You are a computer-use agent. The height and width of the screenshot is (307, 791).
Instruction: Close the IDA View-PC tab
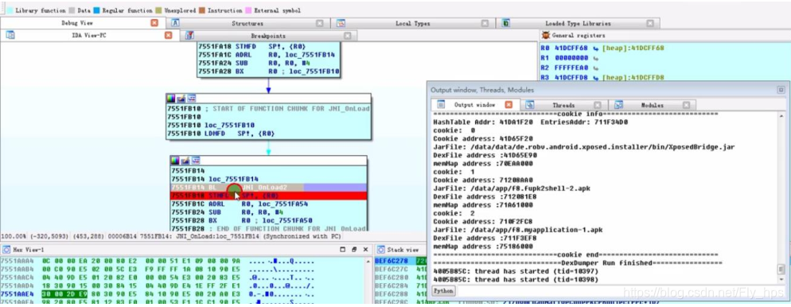click(x=169, y=35)
